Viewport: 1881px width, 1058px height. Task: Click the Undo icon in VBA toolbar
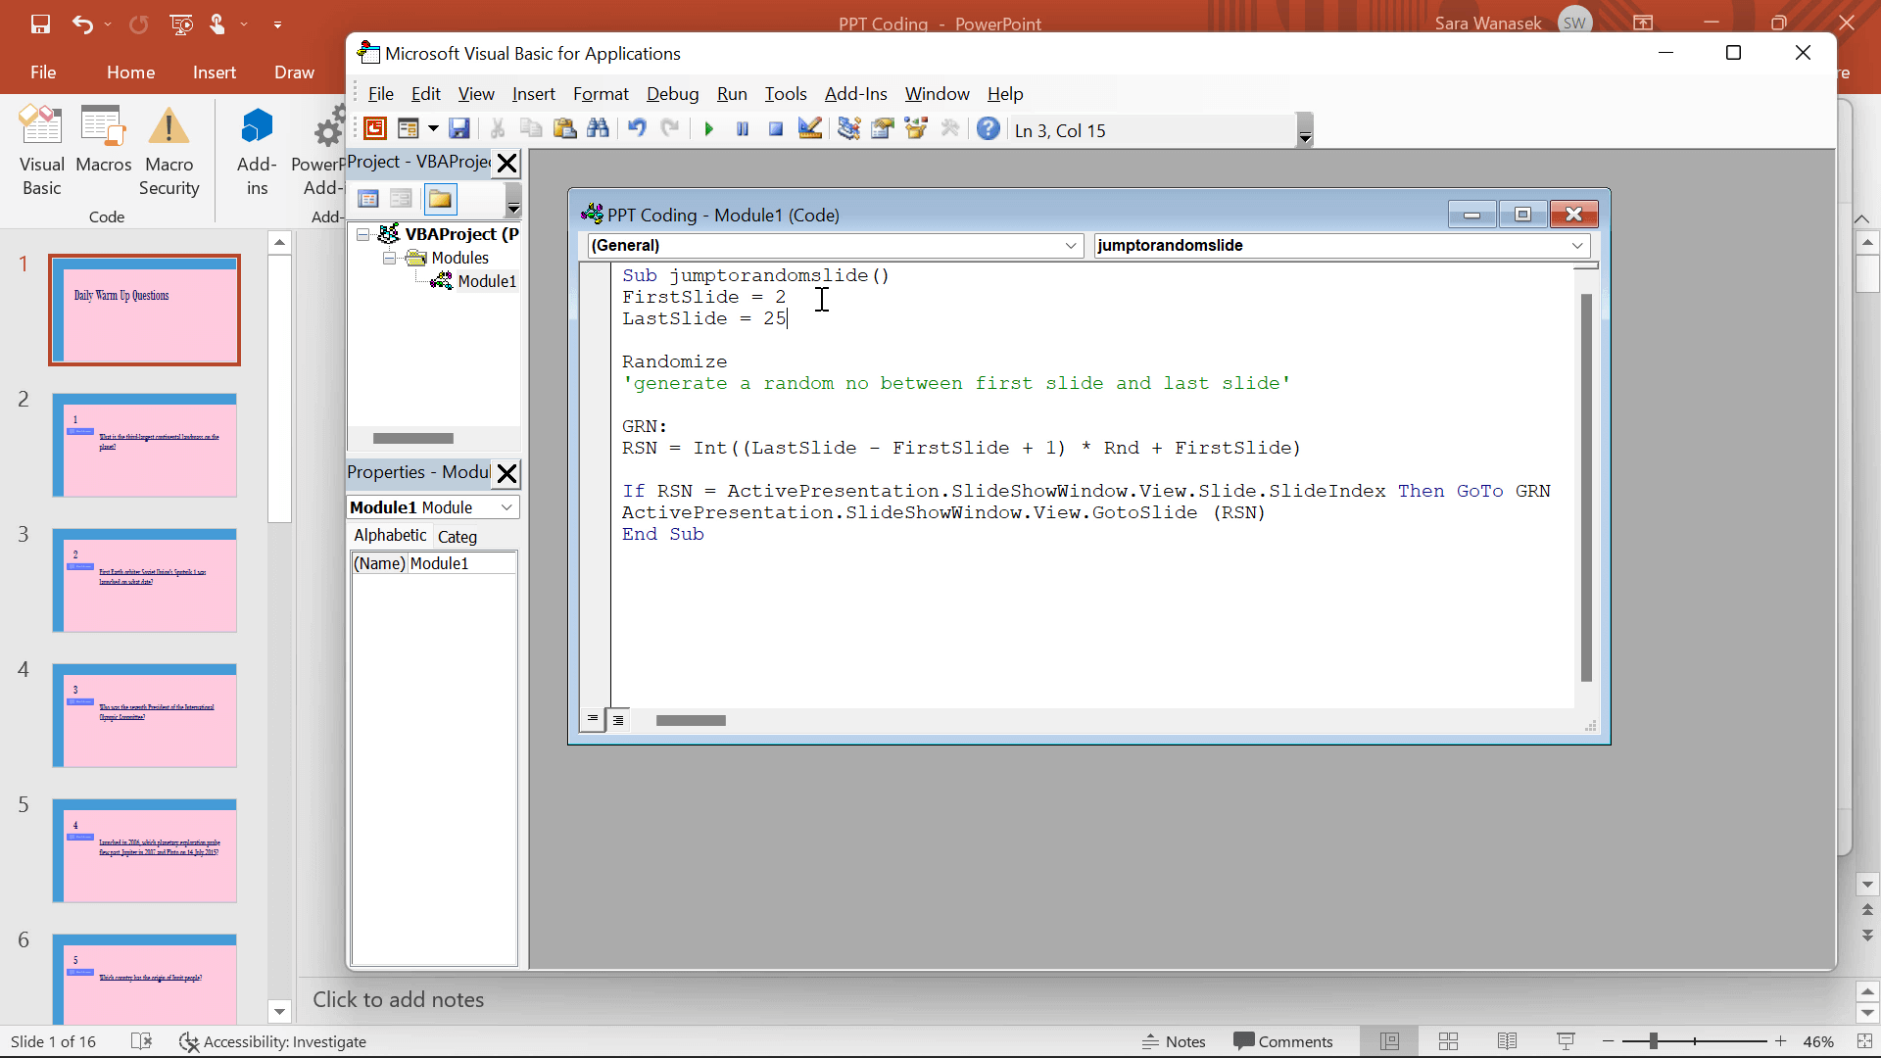point(636,129)
